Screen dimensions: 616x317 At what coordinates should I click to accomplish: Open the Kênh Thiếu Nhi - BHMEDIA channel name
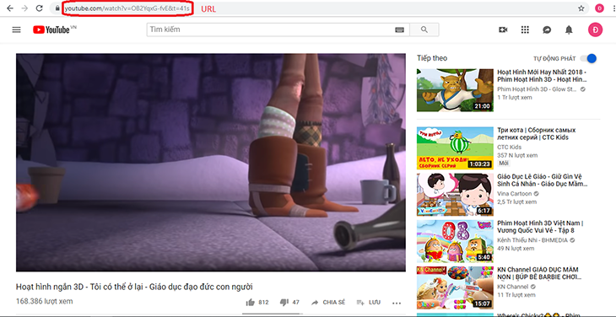(x=532, y=240)
